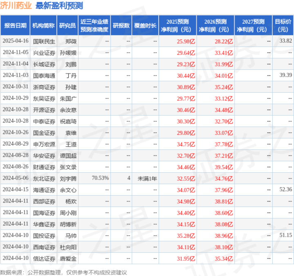
Task: Click the target price 51.15
Action: coord(285,235)
